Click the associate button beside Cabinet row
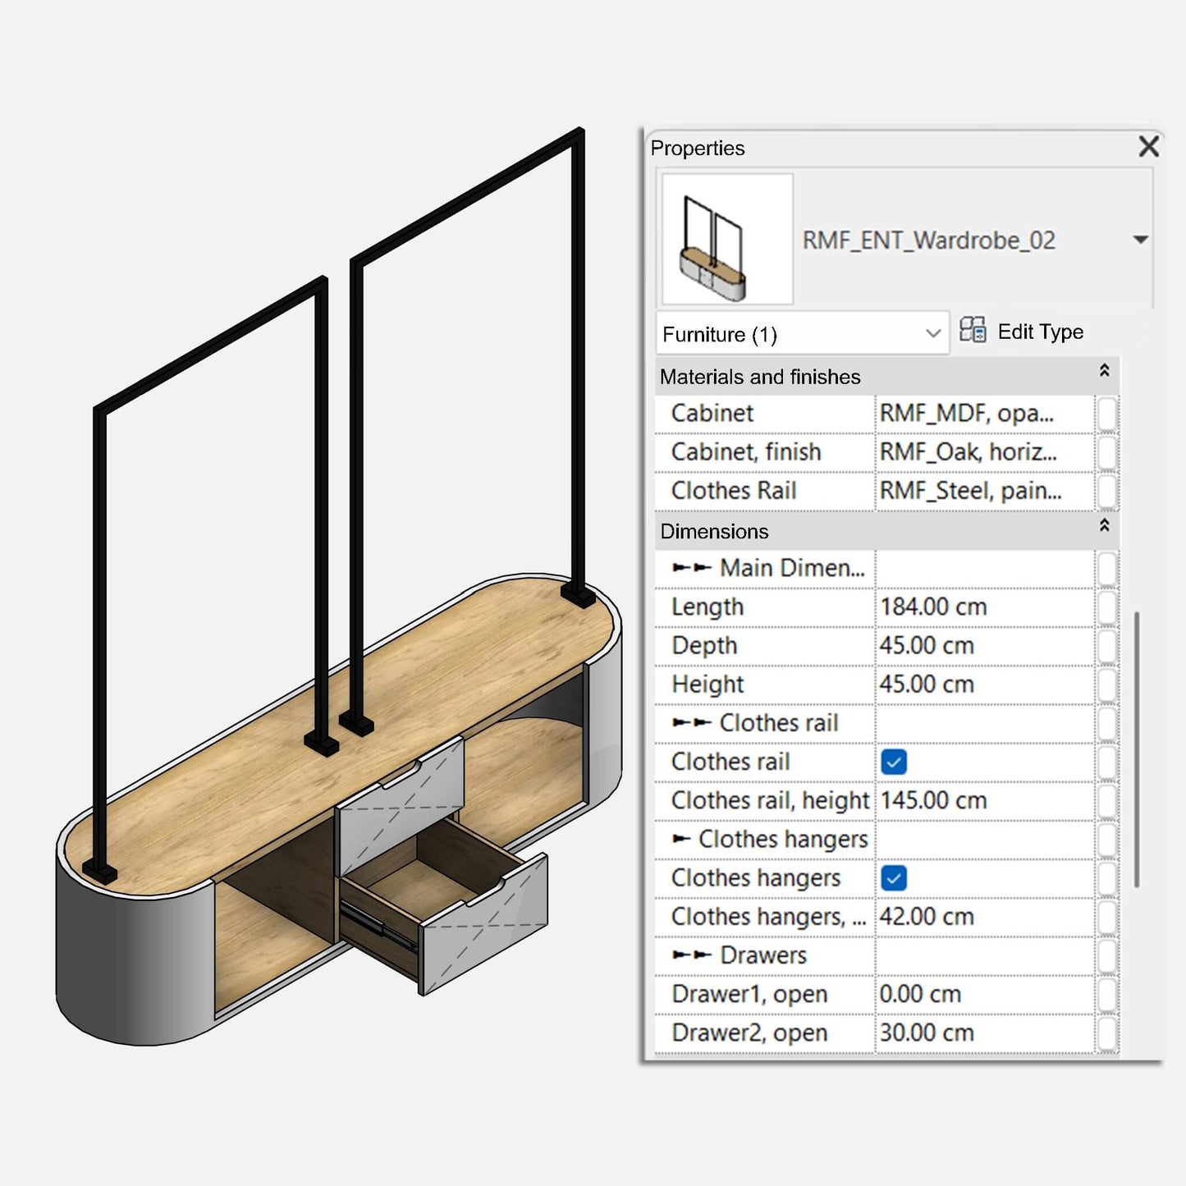This screenshot has height=1186, width=1186. pos(1107,413)
